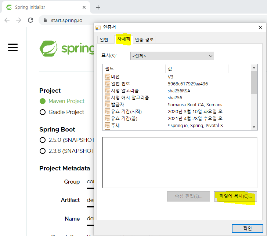Click the 버전 field icon
Screen dimensions: 267x236
107,77
